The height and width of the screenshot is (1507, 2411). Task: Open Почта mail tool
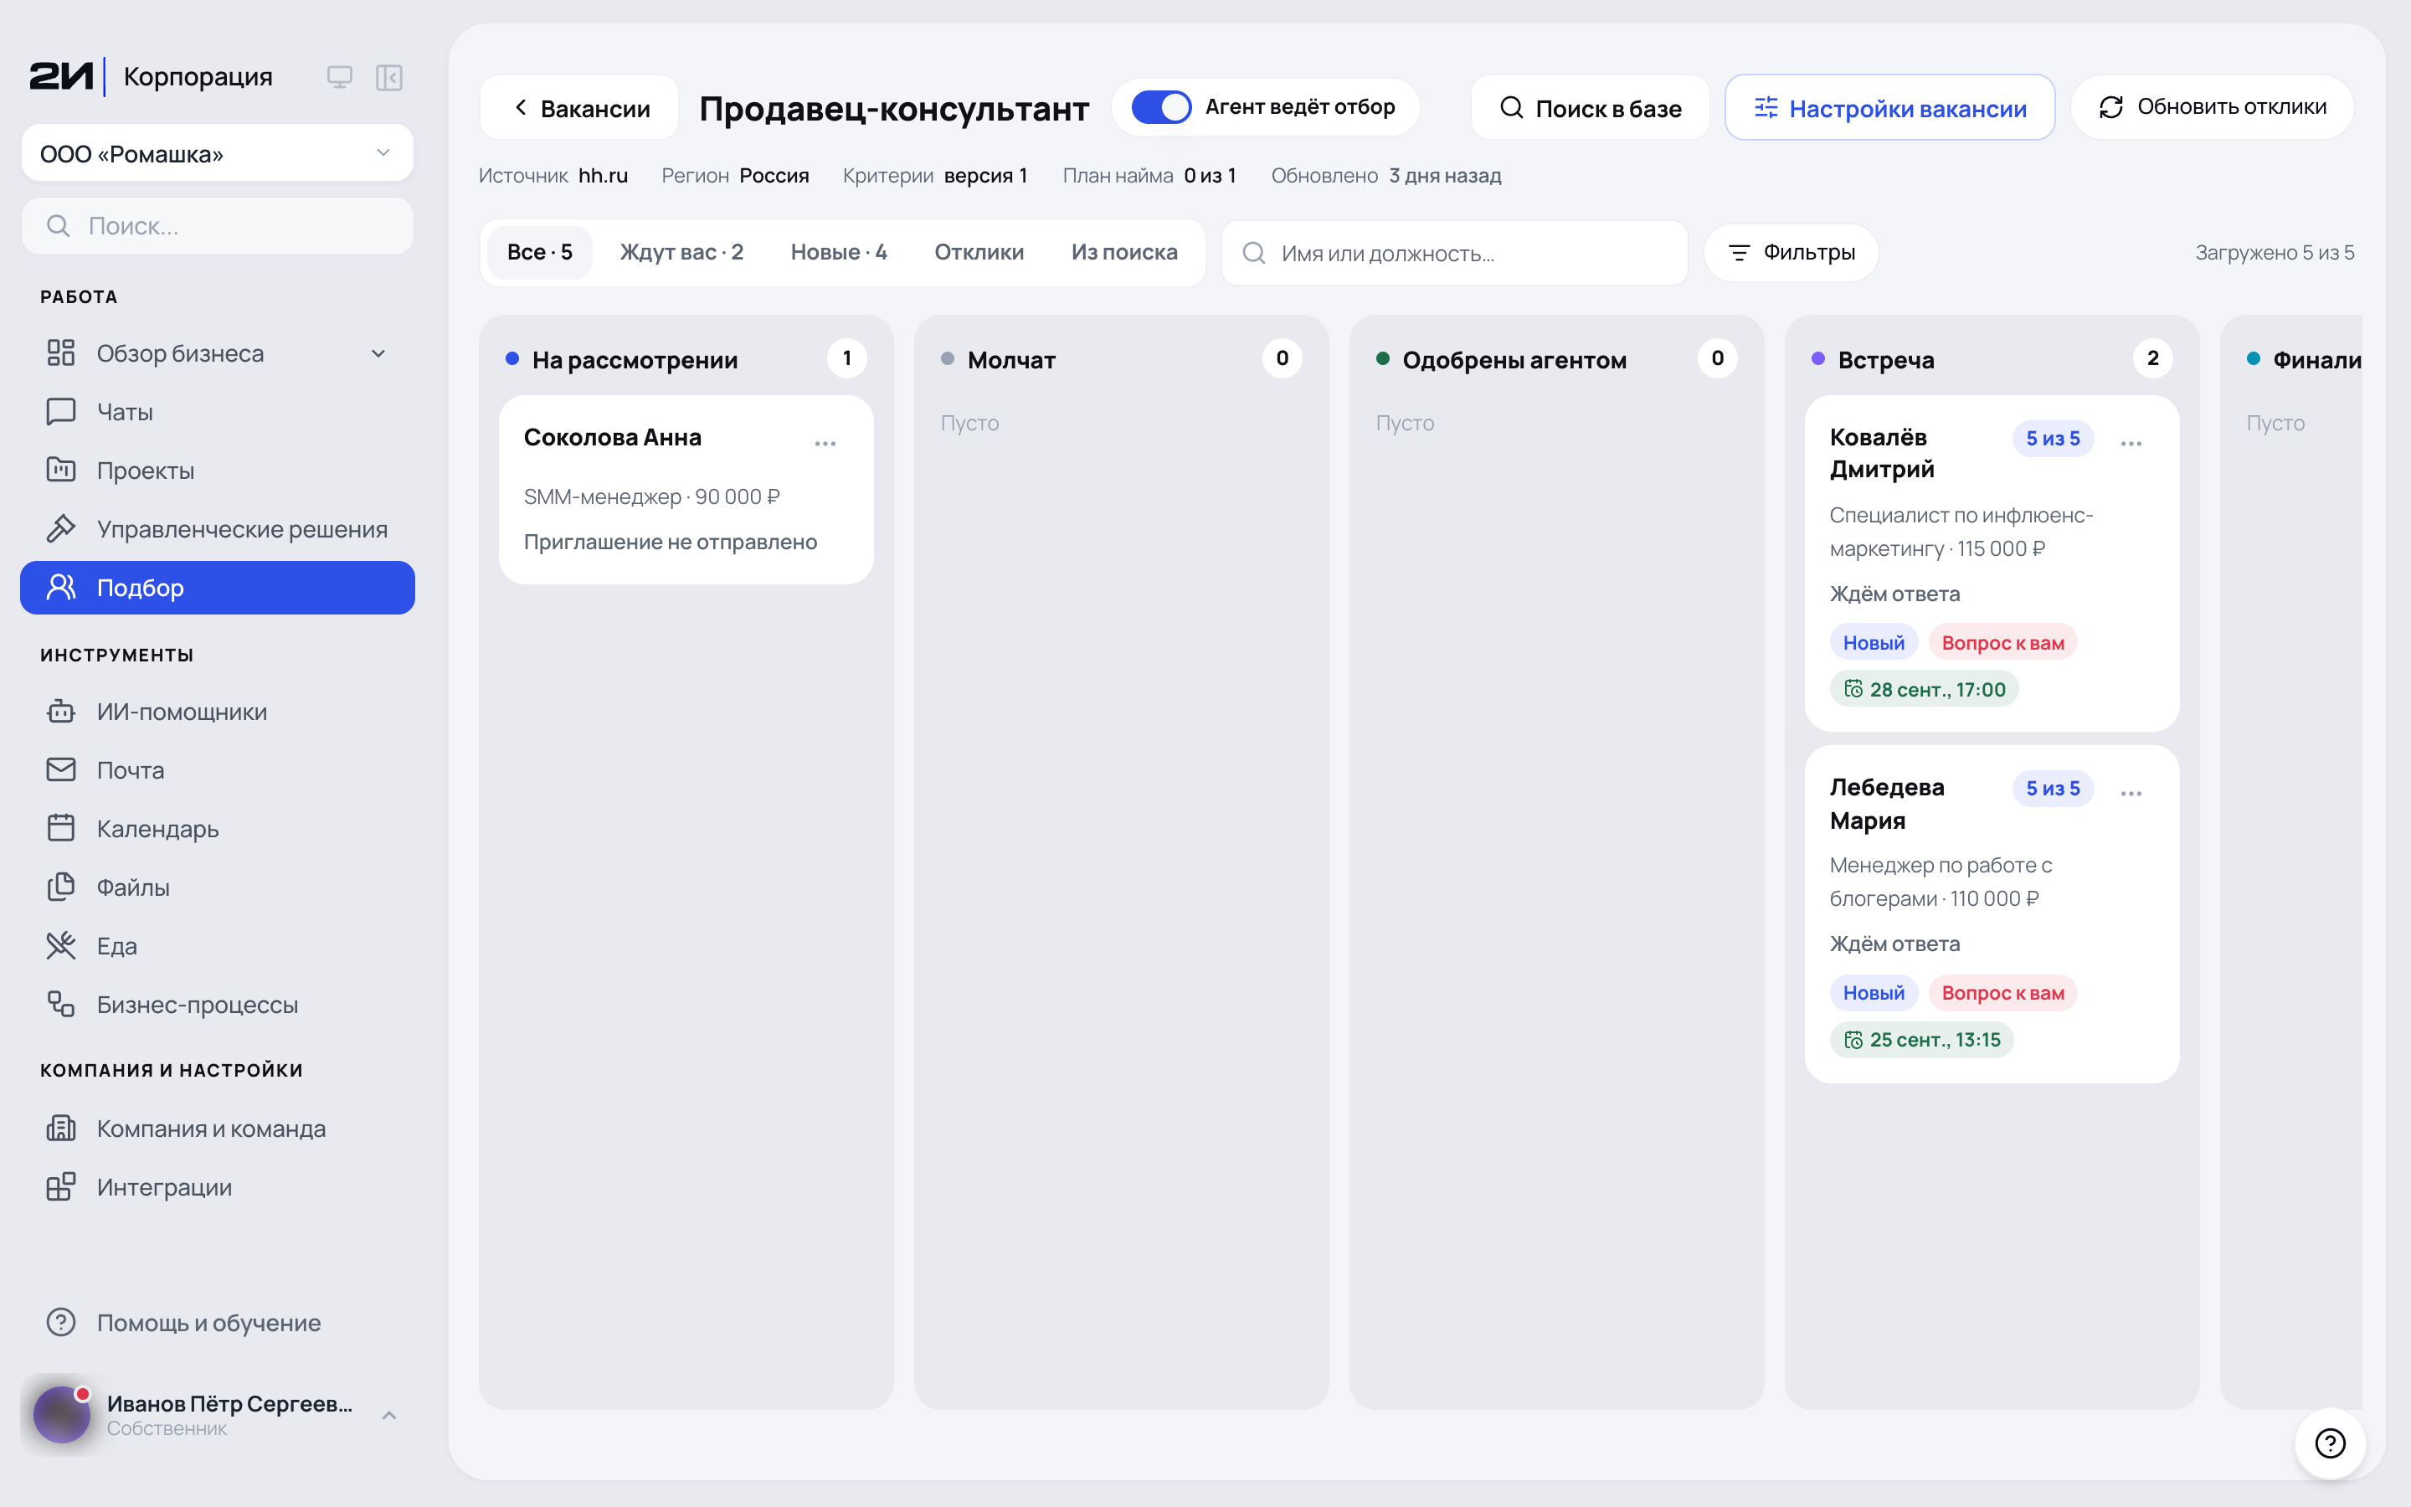pyautogui.click(x=217, y=770)
